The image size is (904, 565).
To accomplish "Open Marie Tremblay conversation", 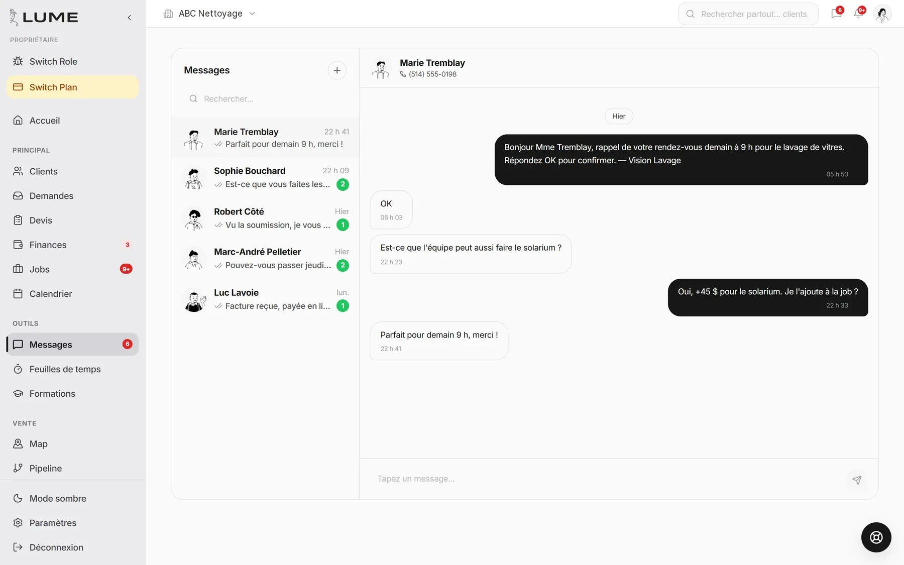I will point(265,138).
